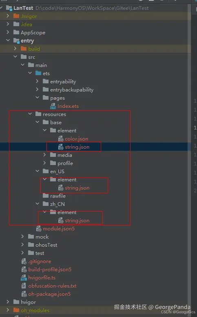The height and width of the screenshot is (317, 197).
Task: Collapse the en_US folder chevron
Action: (x=38, y=171)
